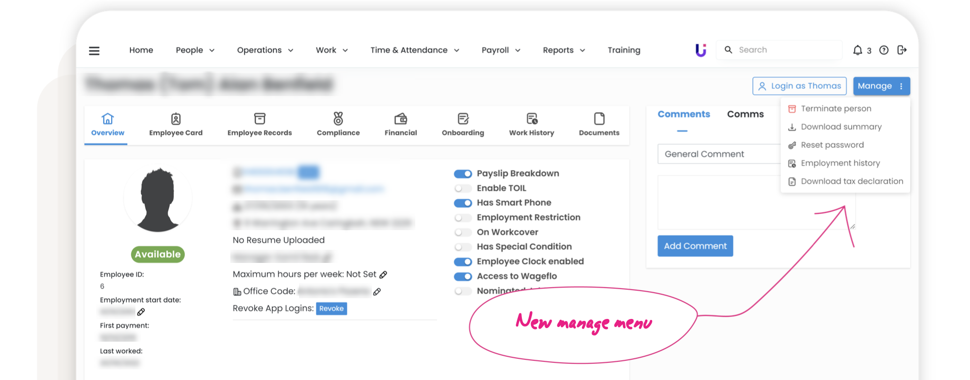
Task: Switch to the Compliance tab
Action: tap(338, 124)
